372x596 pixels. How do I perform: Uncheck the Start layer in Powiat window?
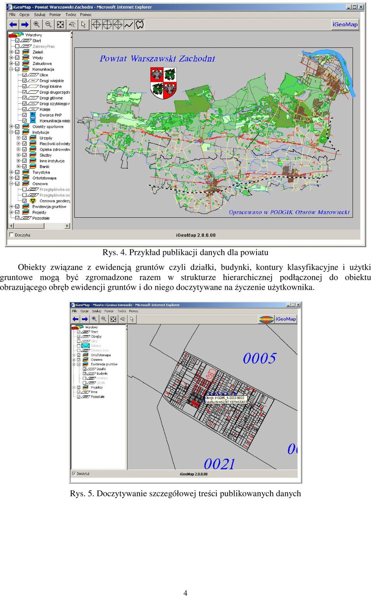pyautogui.click(x=17, y=40)
